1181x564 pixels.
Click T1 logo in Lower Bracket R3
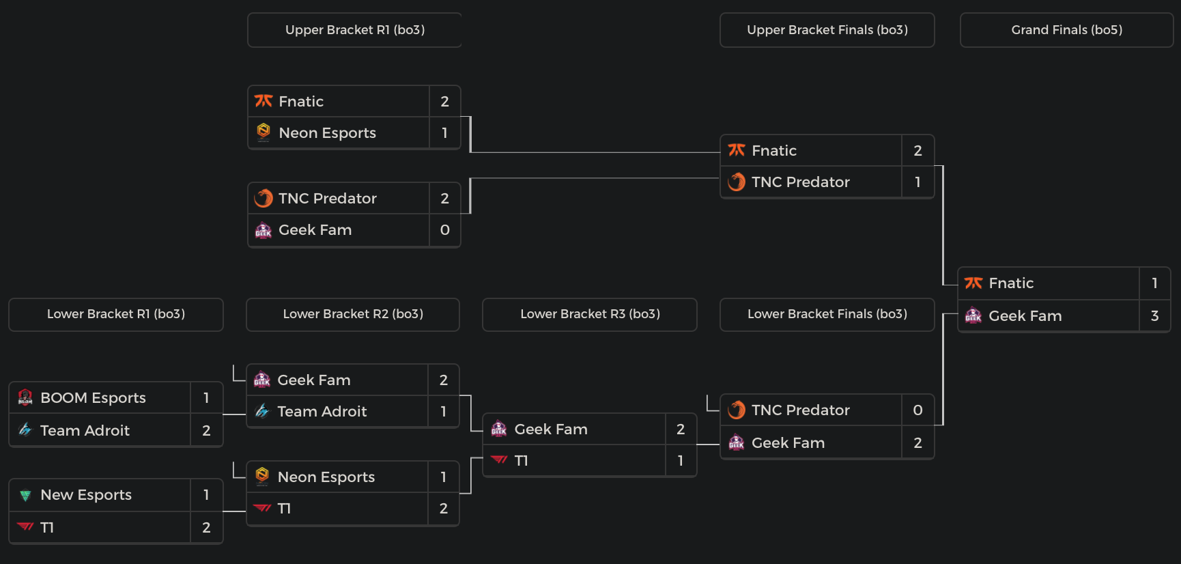pyautogui.click(x=499, y=460)
